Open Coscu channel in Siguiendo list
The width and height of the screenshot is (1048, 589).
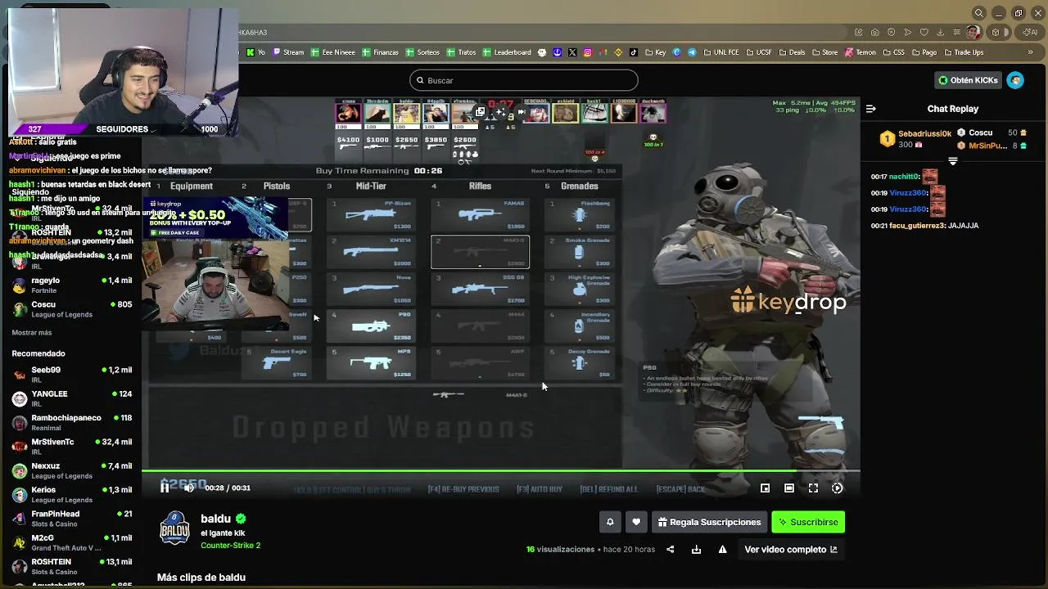71,309
